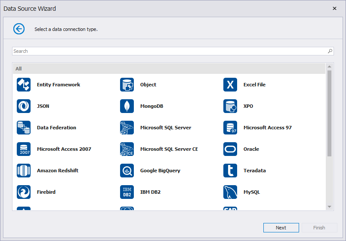The image size is (346, 241).
Task: Choose the Object data source icon
Action: click(127, 85)
